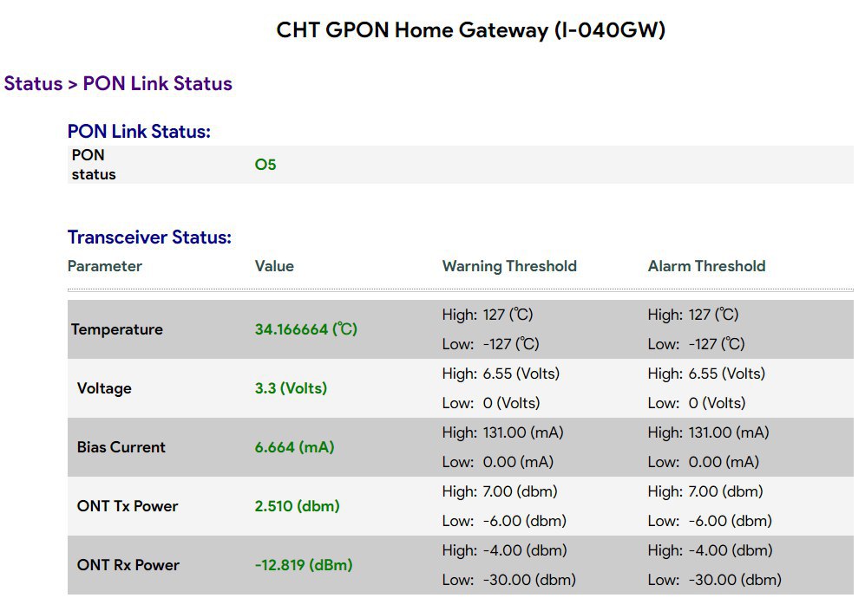Click the Alarm Threshold column header
Image resolution: width=865 pixels, height=598 pixels.
[x=707, y=266]
